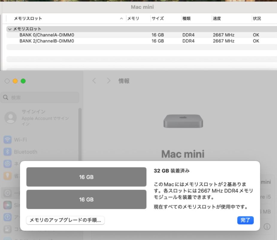Click the OK status of BANK 2
277x240 pixels.
(256, 41)
